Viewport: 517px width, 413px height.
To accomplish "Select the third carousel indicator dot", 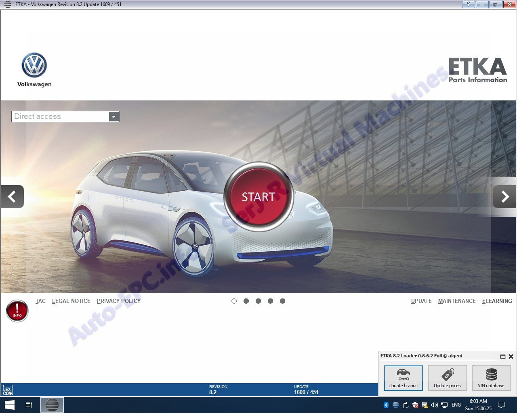I will [x=258, y=301].
